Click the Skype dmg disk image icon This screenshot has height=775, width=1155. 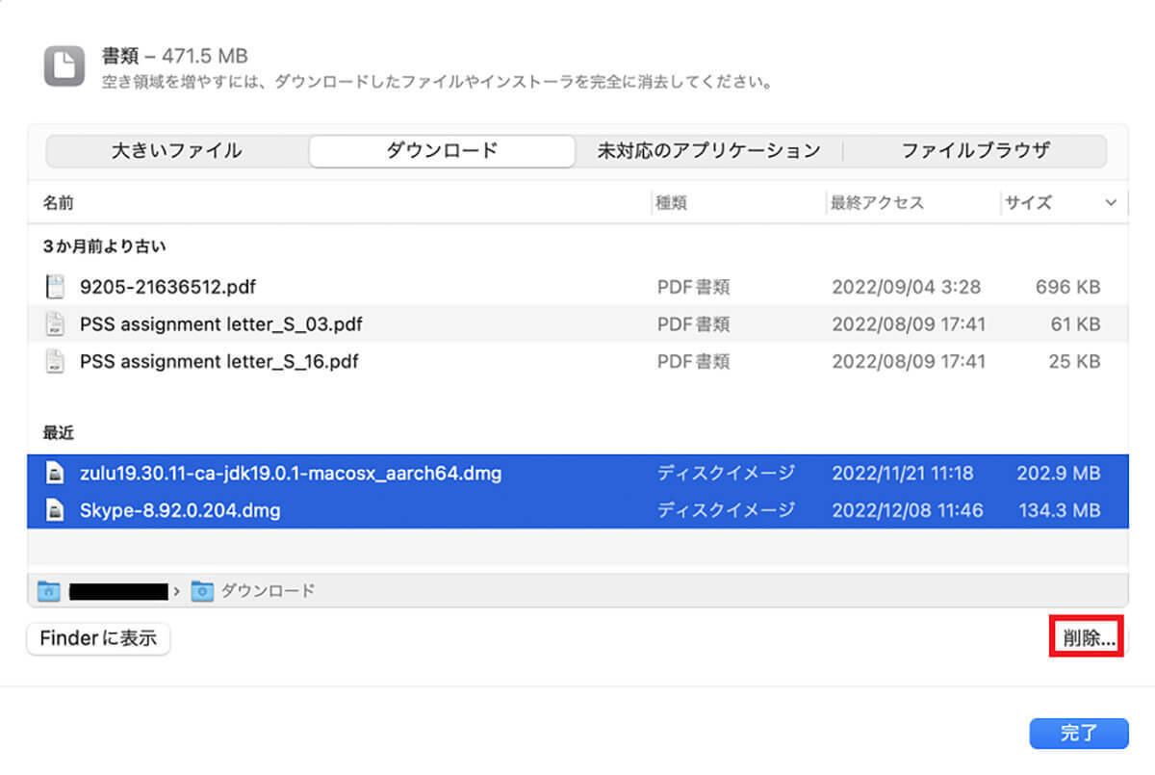pyautogui.click(x=57, y=510)
